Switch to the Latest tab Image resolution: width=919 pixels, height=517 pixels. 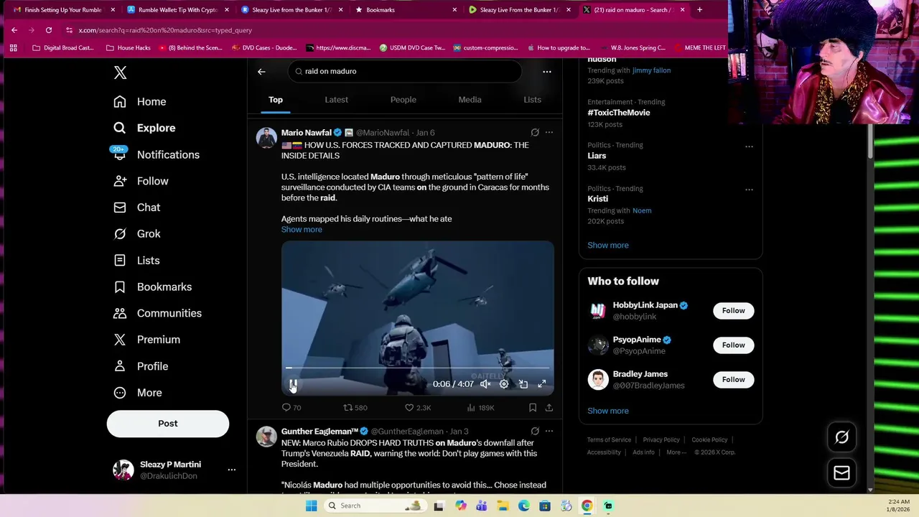tap(336, 100)
